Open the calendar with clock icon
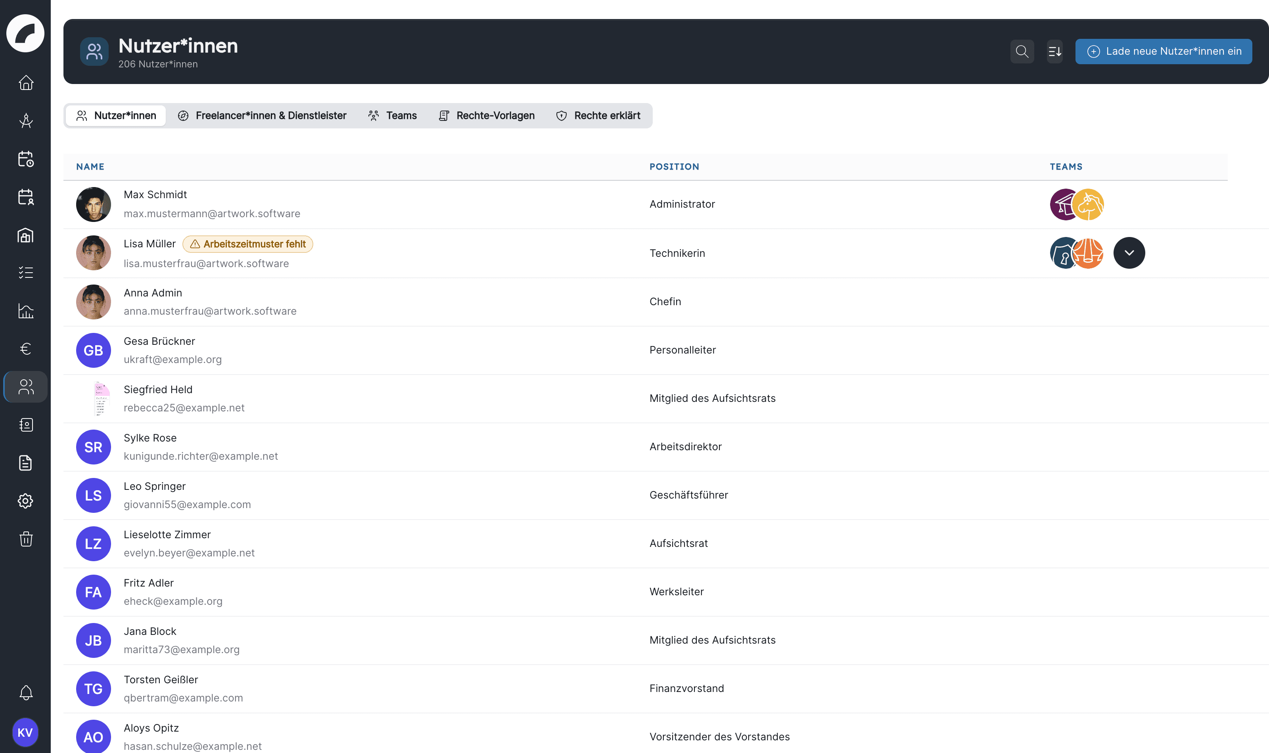 click(25, 159)
